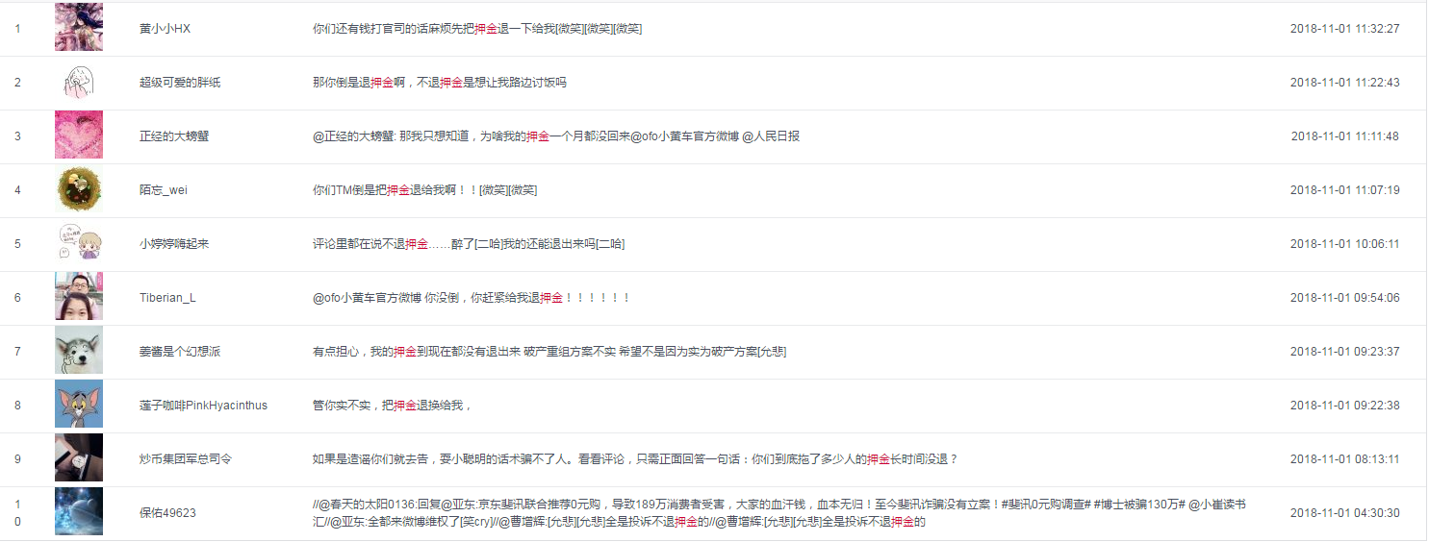
Task: Click the wreath avatar beside 陌忘_wei
Action: pyautogui.click(x=79, y=189)
